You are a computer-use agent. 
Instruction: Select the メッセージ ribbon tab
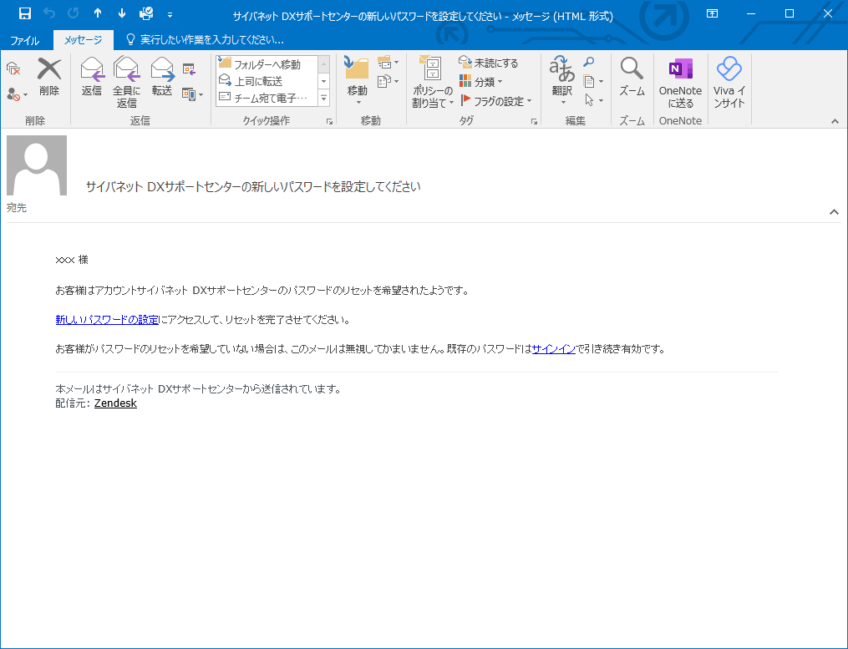point(83,40)
